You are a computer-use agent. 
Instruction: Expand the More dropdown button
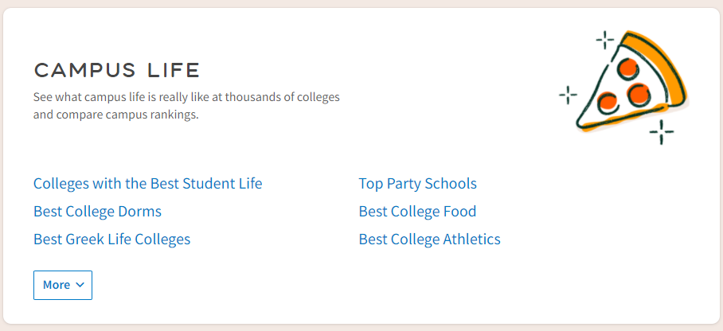coord(63,285)
